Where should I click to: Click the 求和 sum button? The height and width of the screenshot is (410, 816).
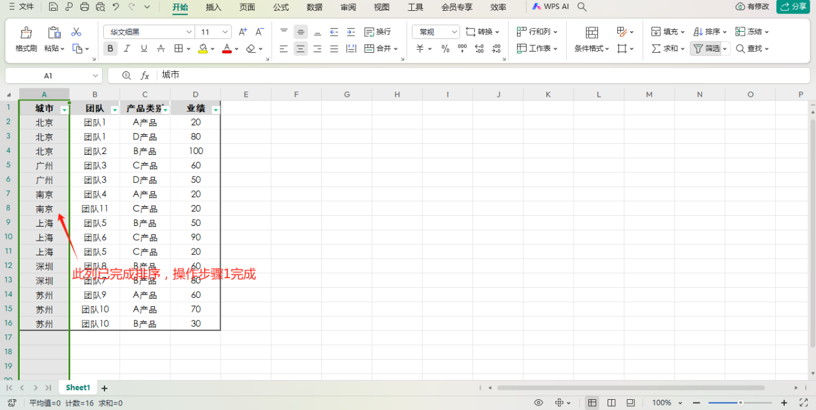668,48
